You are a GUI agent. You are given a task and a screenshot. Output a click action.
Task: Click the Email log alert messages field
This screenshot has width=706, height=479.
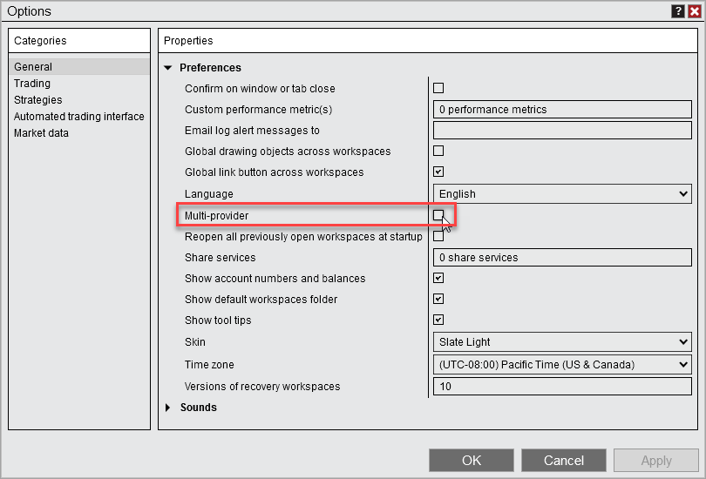pos(562,131)
